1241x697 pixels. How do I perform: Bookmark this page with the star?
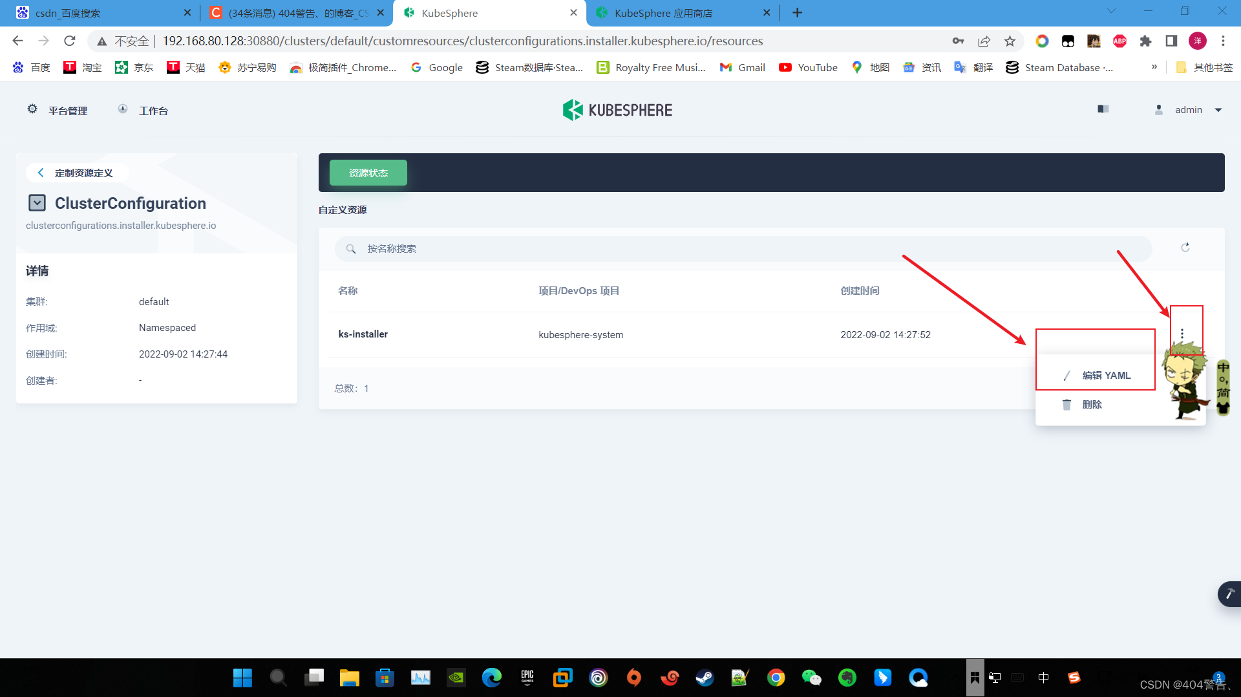tap(1010, 41)
